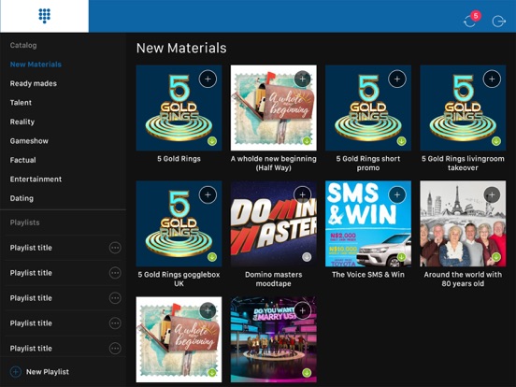Image resolution: width=516 pixels, height=387 pixels.
Task: Open the Entertainment category
Action: point(36,179)
